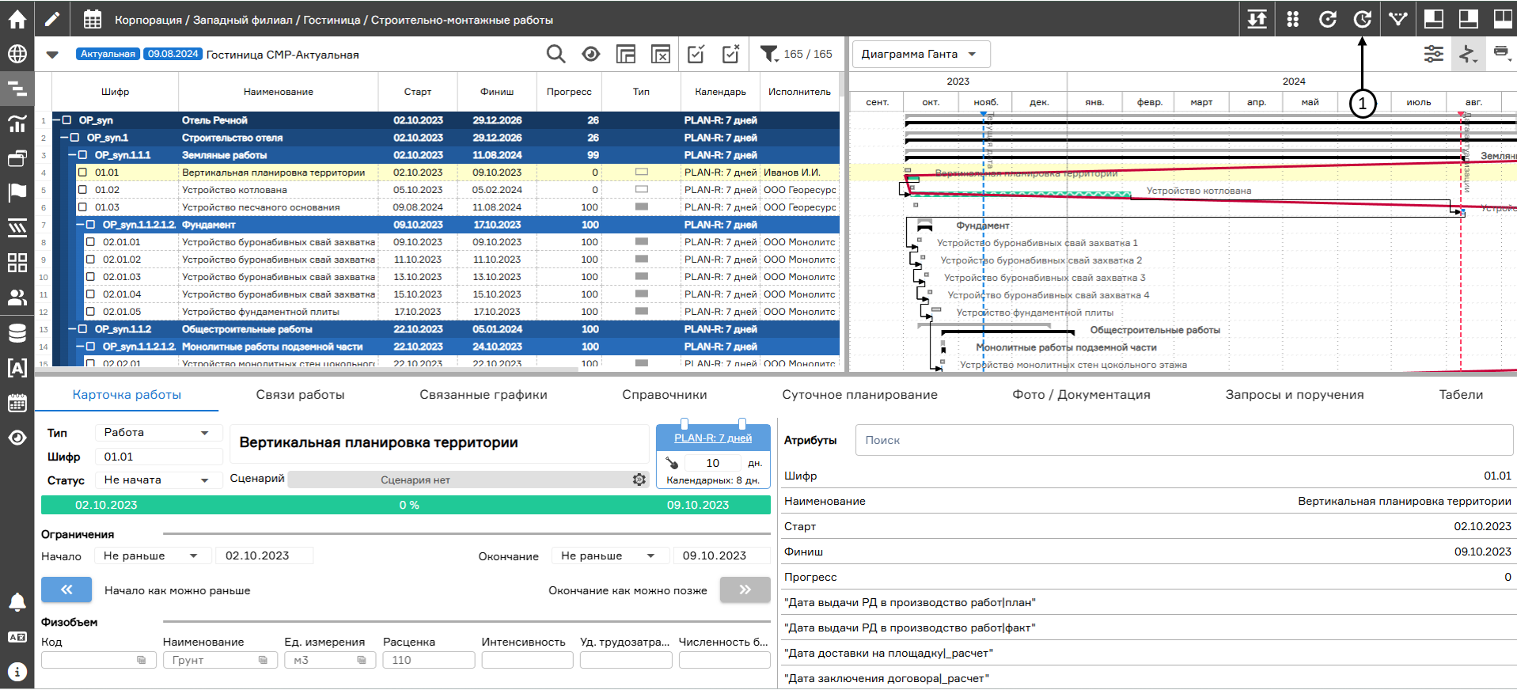Click the PLAN-R: 7 дней calendar link

click(713, 438)
